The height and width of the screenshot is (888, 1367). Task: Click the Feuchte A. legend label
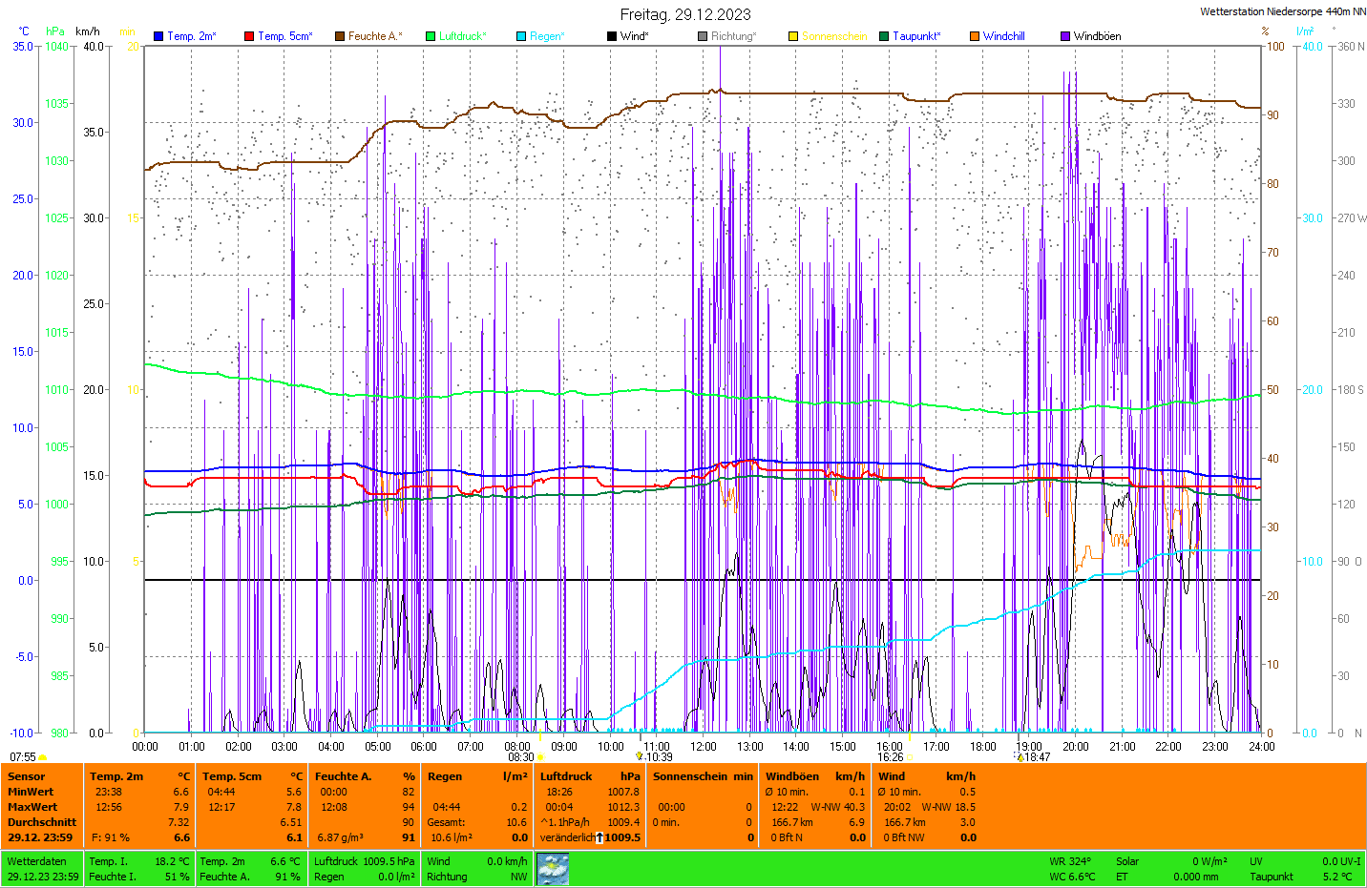[374, 36]
